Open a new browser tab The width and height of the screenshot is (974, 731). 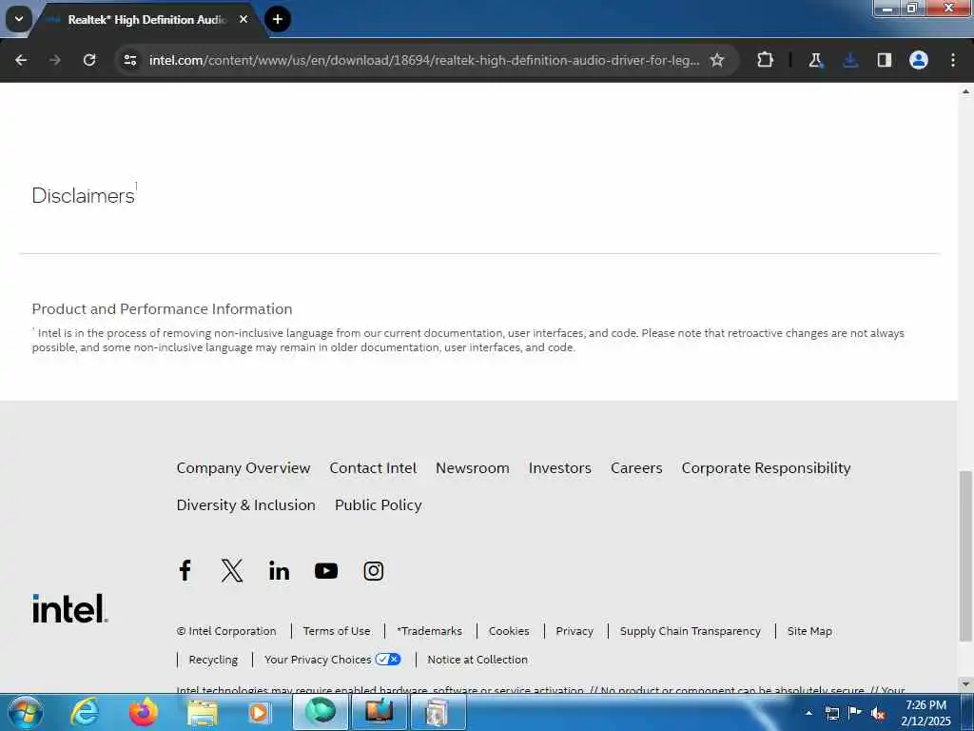click(x=278, y=19)
